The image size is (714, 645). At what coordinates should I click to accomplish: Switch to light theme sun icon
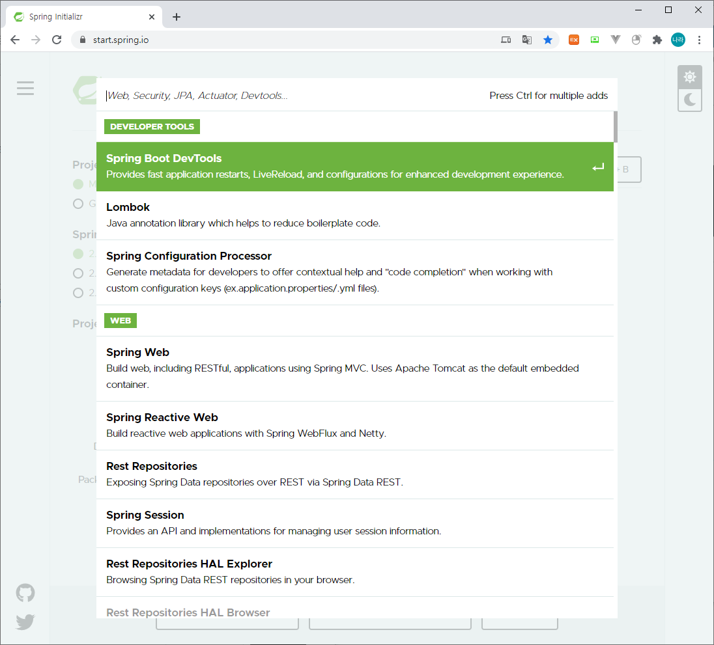click(x=689, y=77)
